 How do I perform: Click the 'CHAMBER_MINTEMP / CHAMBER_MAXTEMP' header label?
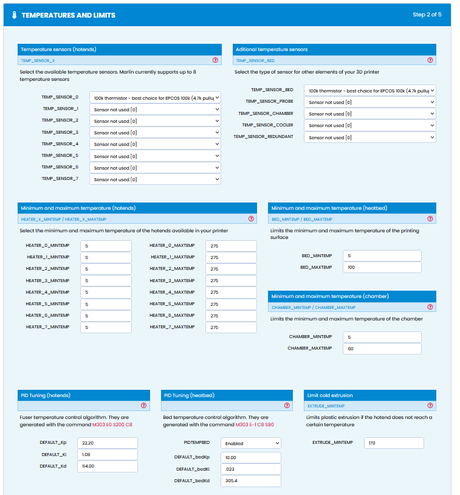tap(314, 308)
